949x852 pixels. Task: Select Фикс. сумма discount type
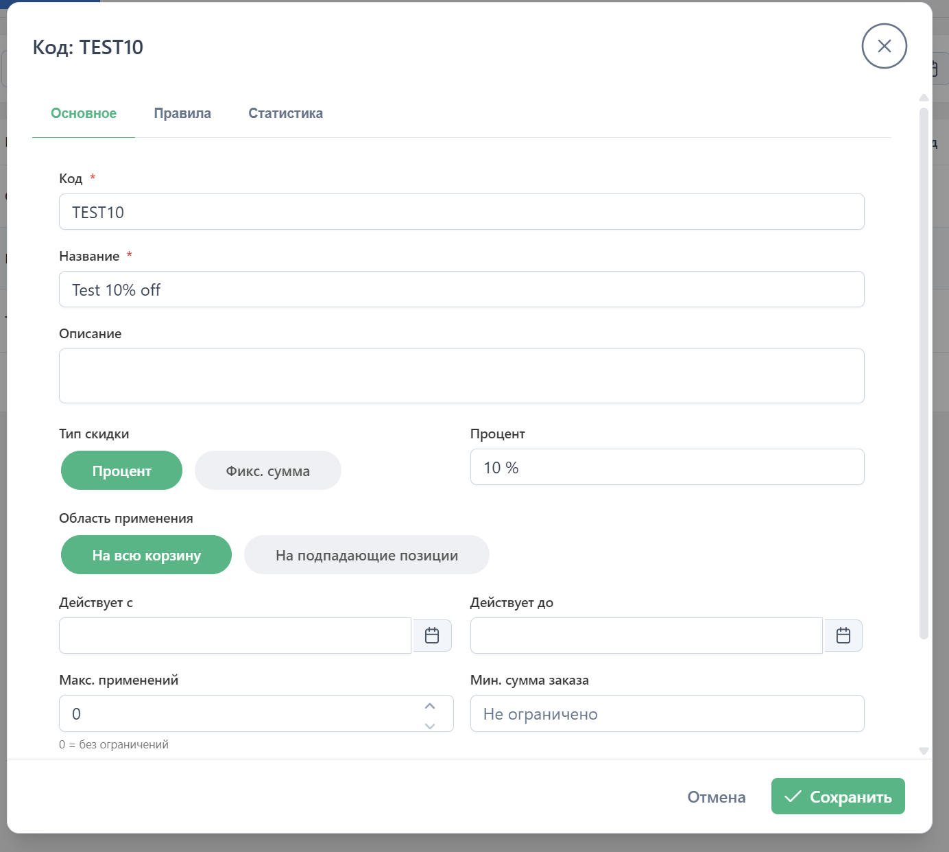click(267, 471)
